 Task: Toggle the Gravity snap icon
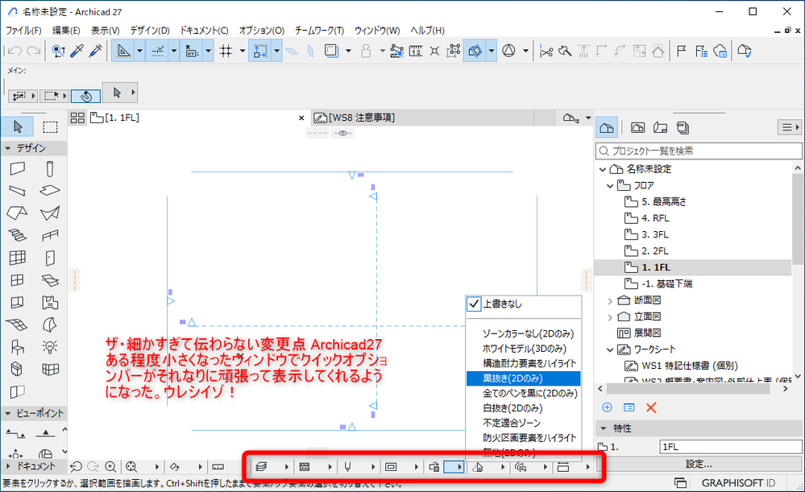260,51
